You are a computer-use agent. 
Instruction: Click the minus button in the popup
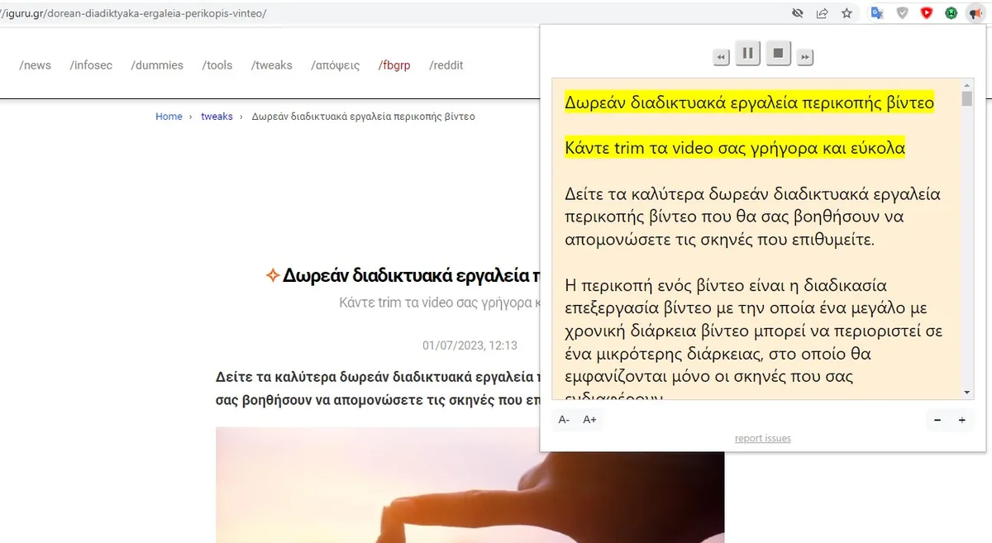tap(937, 420)
